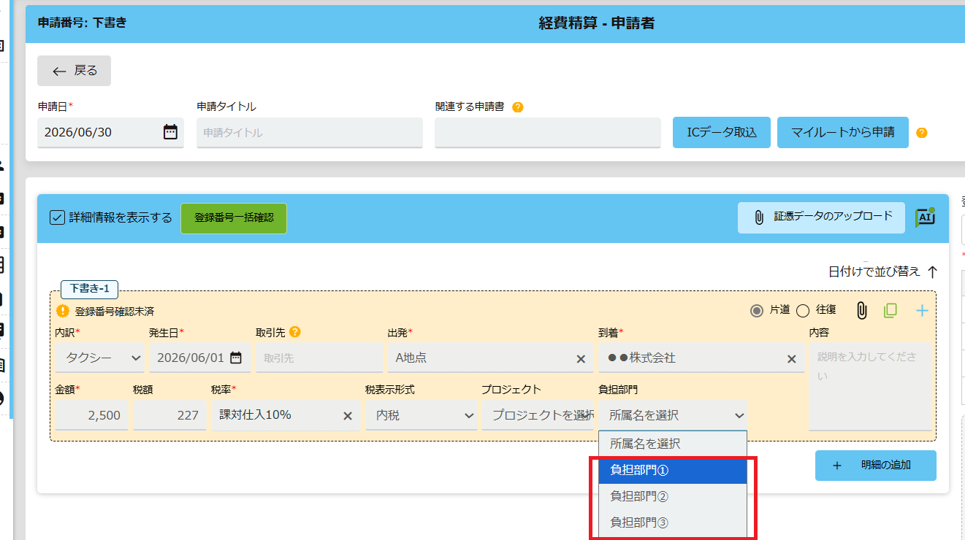Duplicate the 下書き-1 entry with copy icon
Screen dimensions: 965x540
(x=890, y=311)
